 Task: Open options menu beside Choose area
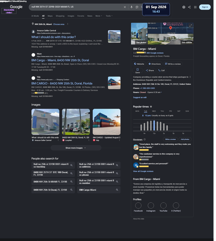[67, 24]
